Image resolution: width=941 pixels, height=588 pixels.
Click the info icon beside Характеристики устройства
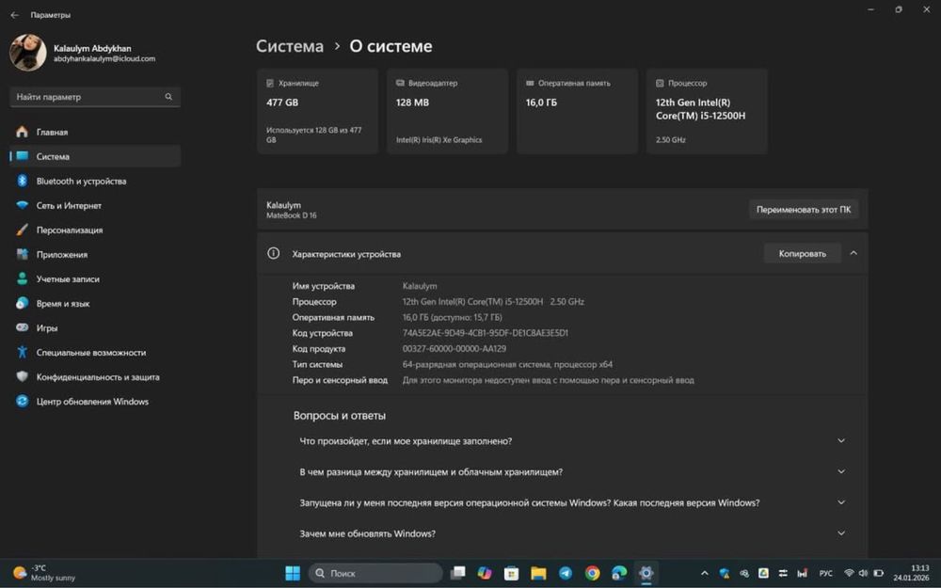[x=273, y=253]
